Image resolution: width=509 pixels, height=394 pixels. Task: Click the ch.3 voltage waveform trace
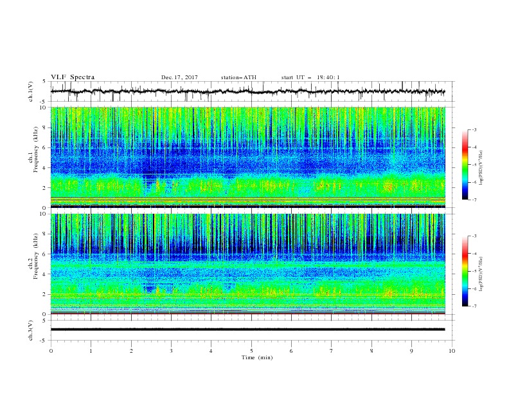247,330
